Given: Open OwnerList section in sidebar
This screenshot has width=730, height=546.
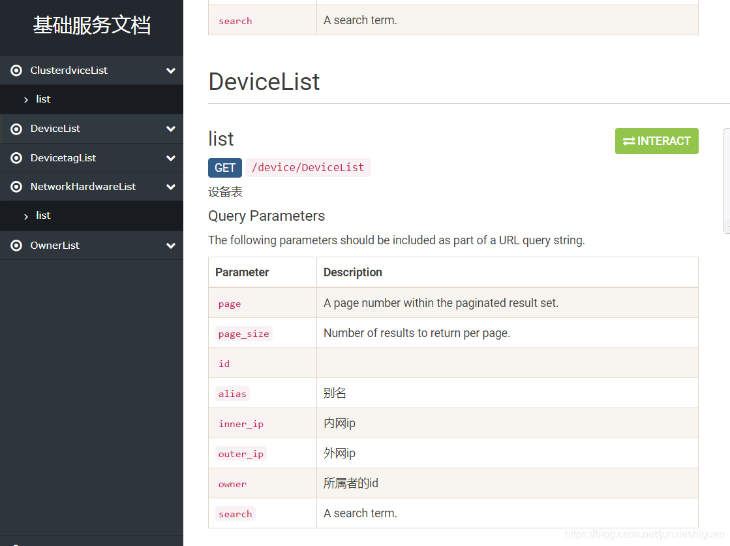Looking at the screenshot, I should pos(92,246).
